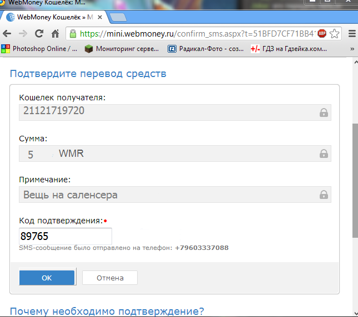Open the Радикал-Фото bookmark
The image size is (358, 317).
point(206,49)
